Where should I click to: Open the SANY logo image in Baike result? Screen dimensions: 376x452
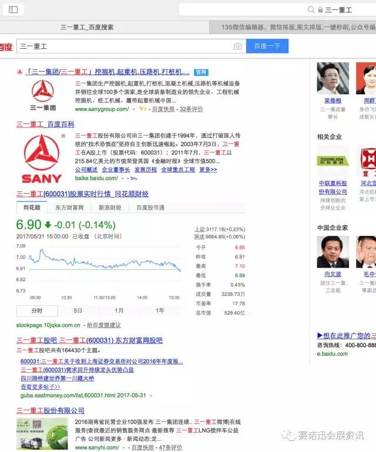click(x=42, y=158)
